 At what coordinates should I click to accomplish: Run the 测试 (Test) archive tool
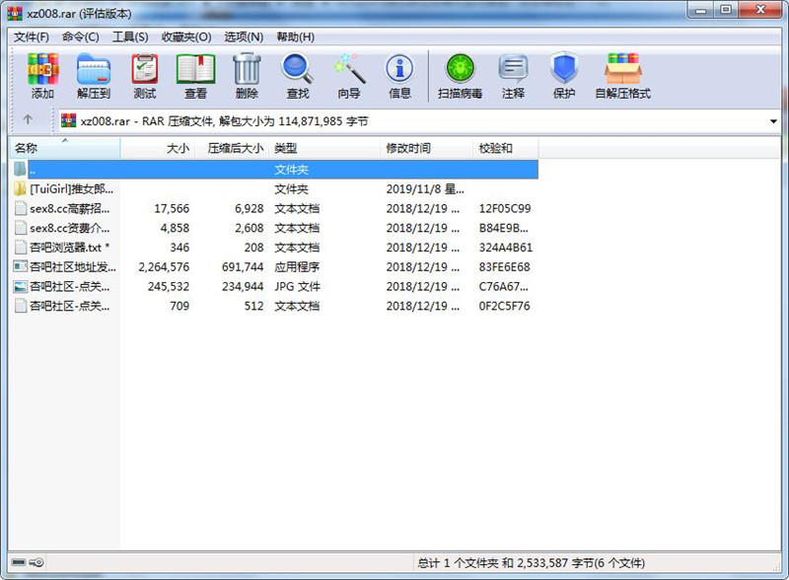[145, 76]
